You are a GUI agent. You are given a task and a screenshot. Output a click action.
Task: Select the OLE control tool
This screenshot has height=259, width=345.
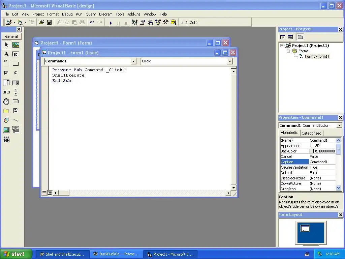(6, 139)
